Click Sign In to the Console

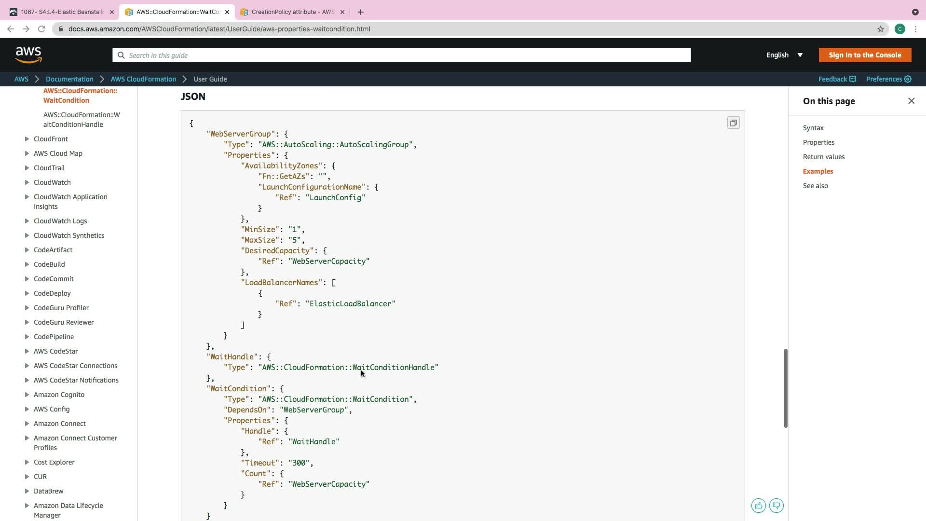point(865,55)
